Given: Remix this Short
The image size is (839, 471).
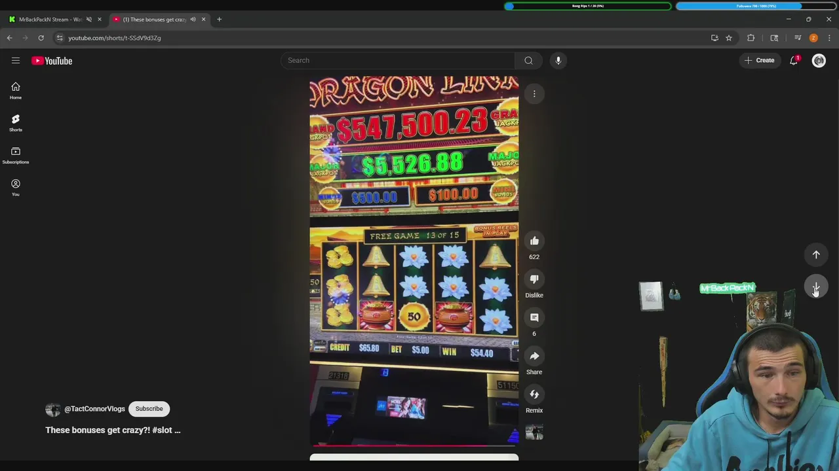Looking at the screenshot, I should click(x=534, y=394).
